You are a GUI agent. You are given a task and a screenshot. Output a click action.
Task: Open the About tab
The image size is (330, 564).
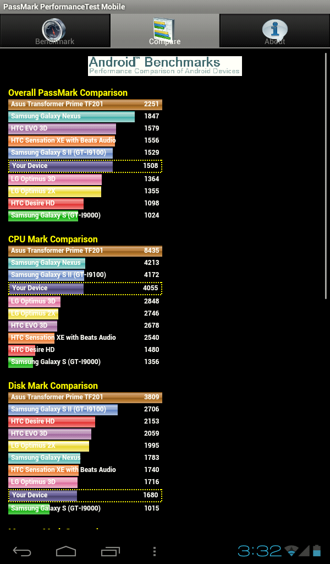pyautogui.click(x=274, y=31)
